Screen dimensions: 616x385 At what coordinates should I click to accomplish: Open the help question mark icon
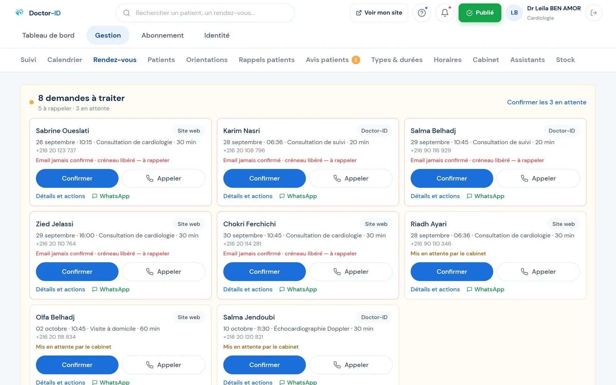point(422,13)
